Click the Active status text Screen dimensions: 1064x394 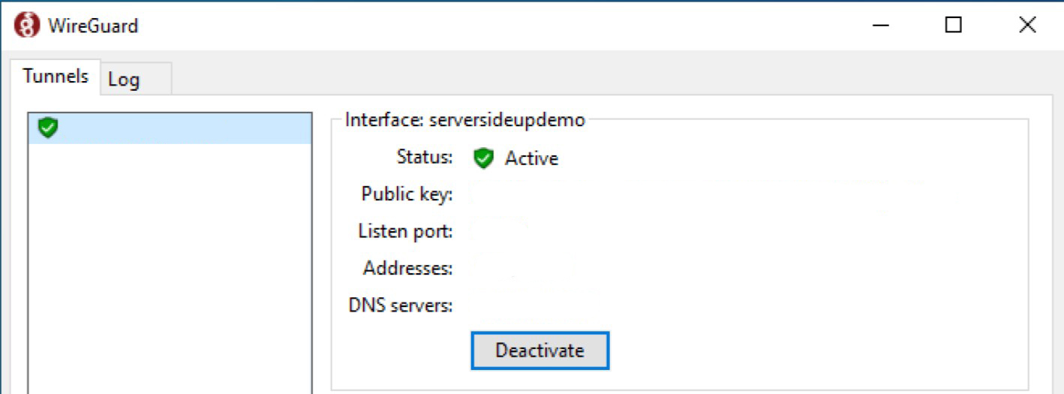[x=531, y=158]
